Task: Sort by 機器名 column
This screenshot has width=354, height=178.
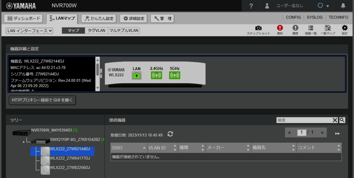Action: pyautogui.click(x=274, y=148)
